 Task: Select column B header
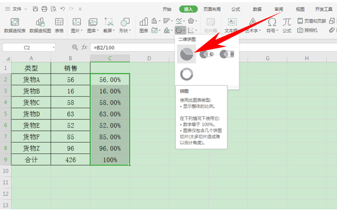(x=71, y=58)
